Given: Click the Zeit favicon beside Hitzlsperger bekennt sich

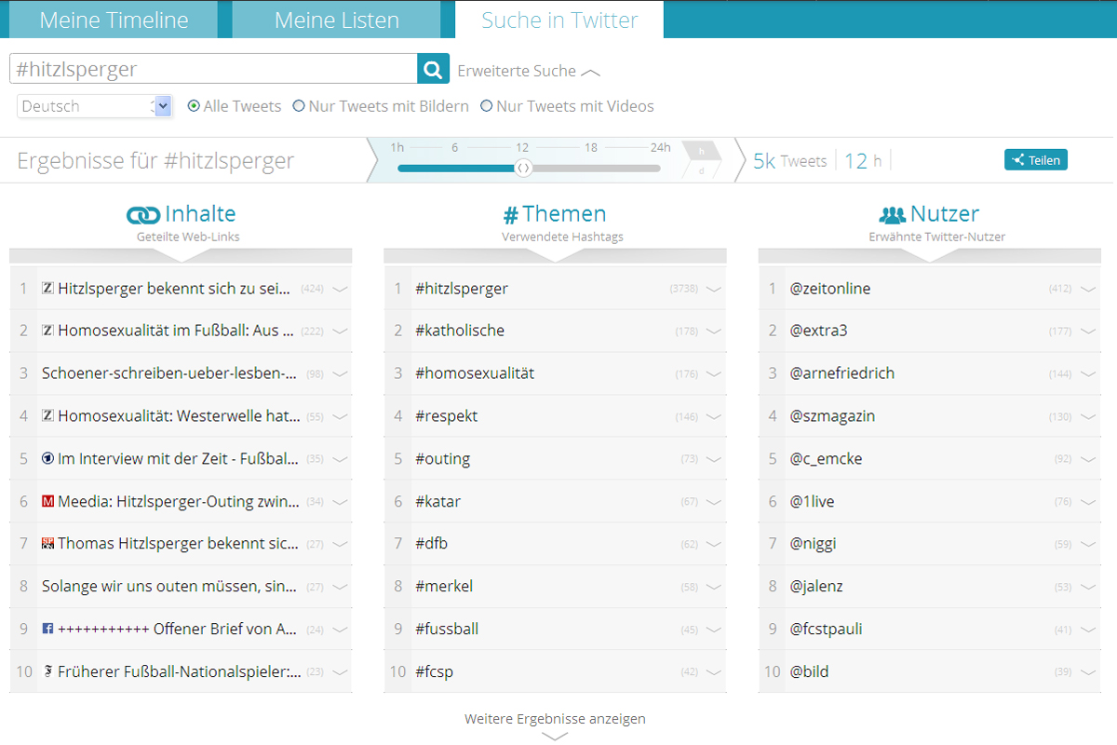Looking at the screenshot, I should pyautogui.click(x=48, y=289).
